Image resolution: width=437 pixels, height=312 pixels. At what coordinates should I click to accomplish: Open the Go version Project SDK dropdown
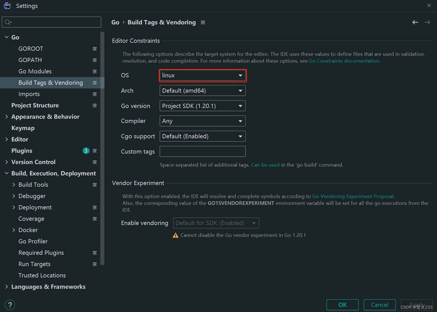(203, 106)
